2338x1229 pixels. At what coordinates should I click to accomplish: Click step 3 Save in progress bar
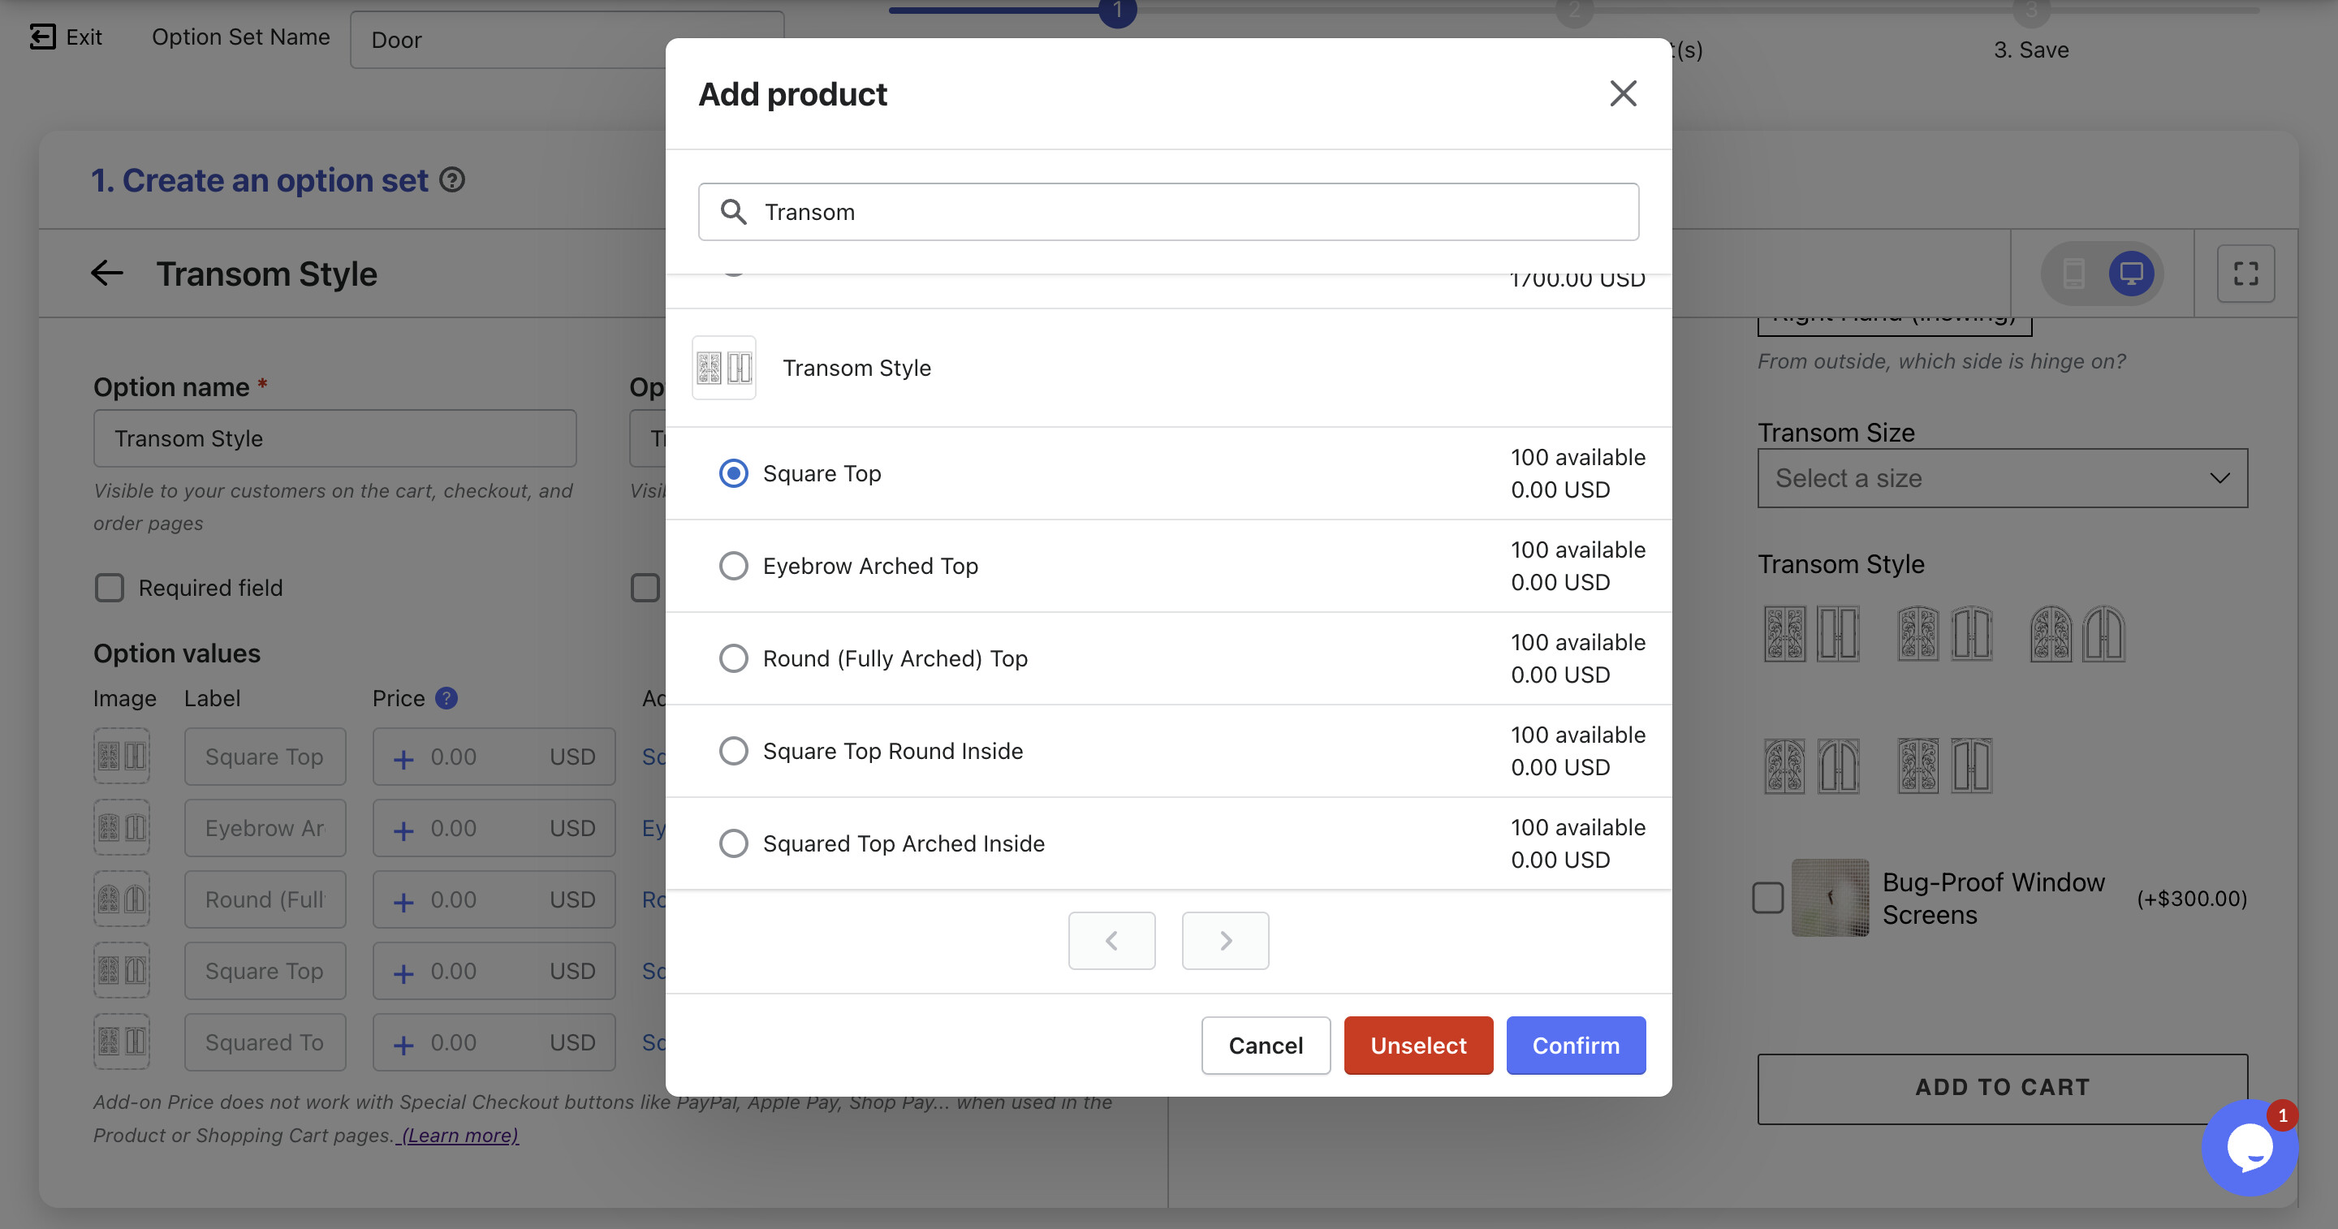click(2031, 50)
